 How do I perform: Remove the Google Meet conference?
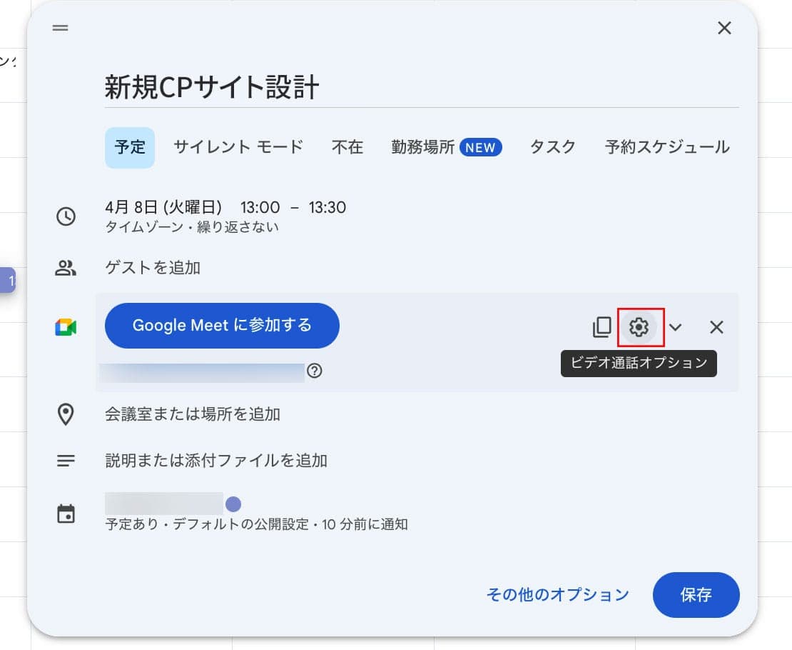tap(716, 327)
